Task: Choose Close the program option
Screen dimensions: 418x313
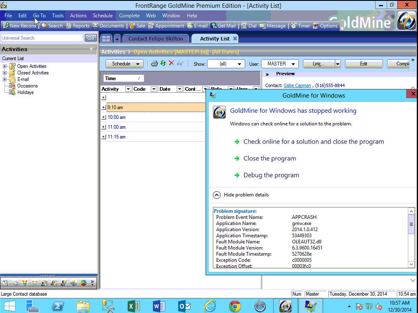Action: coord(269,158)
